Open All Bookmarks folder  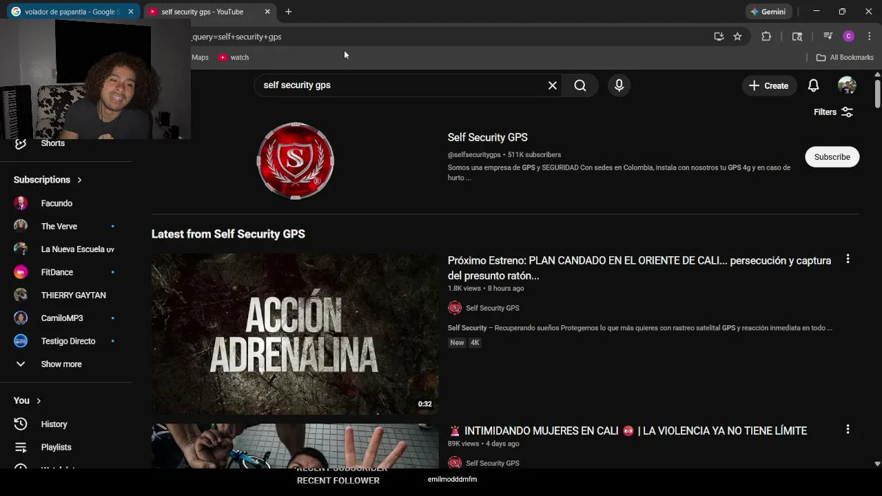845,57
